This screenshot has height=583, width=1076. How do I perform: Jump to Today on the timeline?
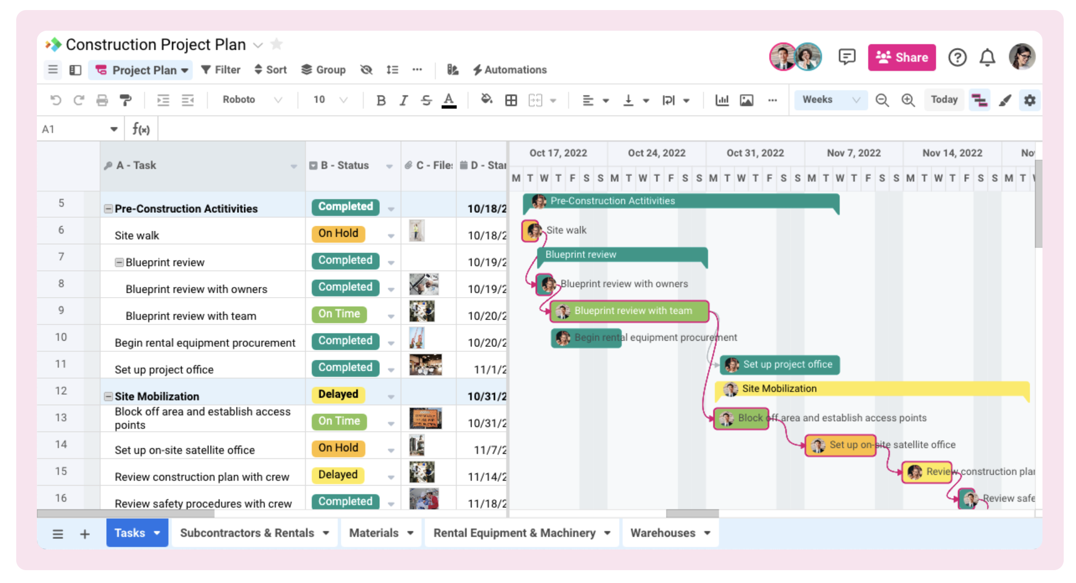click(x=944, y=99)
